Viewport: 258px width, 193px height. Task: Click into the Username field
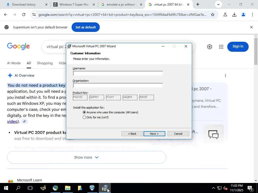point(118,73)
